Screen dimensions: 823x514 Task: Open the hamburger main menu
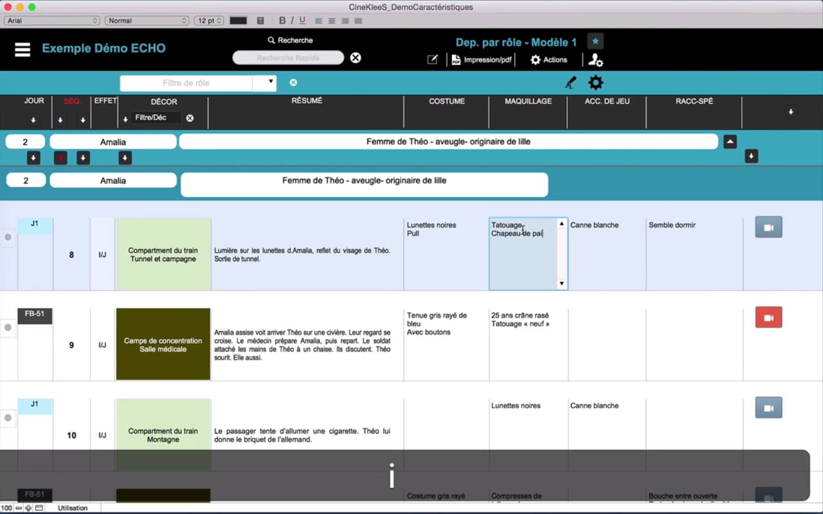click(x=22, y=50)
